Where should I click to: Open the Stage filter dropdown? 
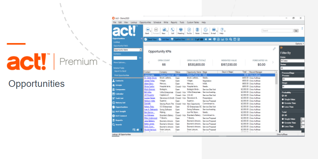(x=293, y=87)
